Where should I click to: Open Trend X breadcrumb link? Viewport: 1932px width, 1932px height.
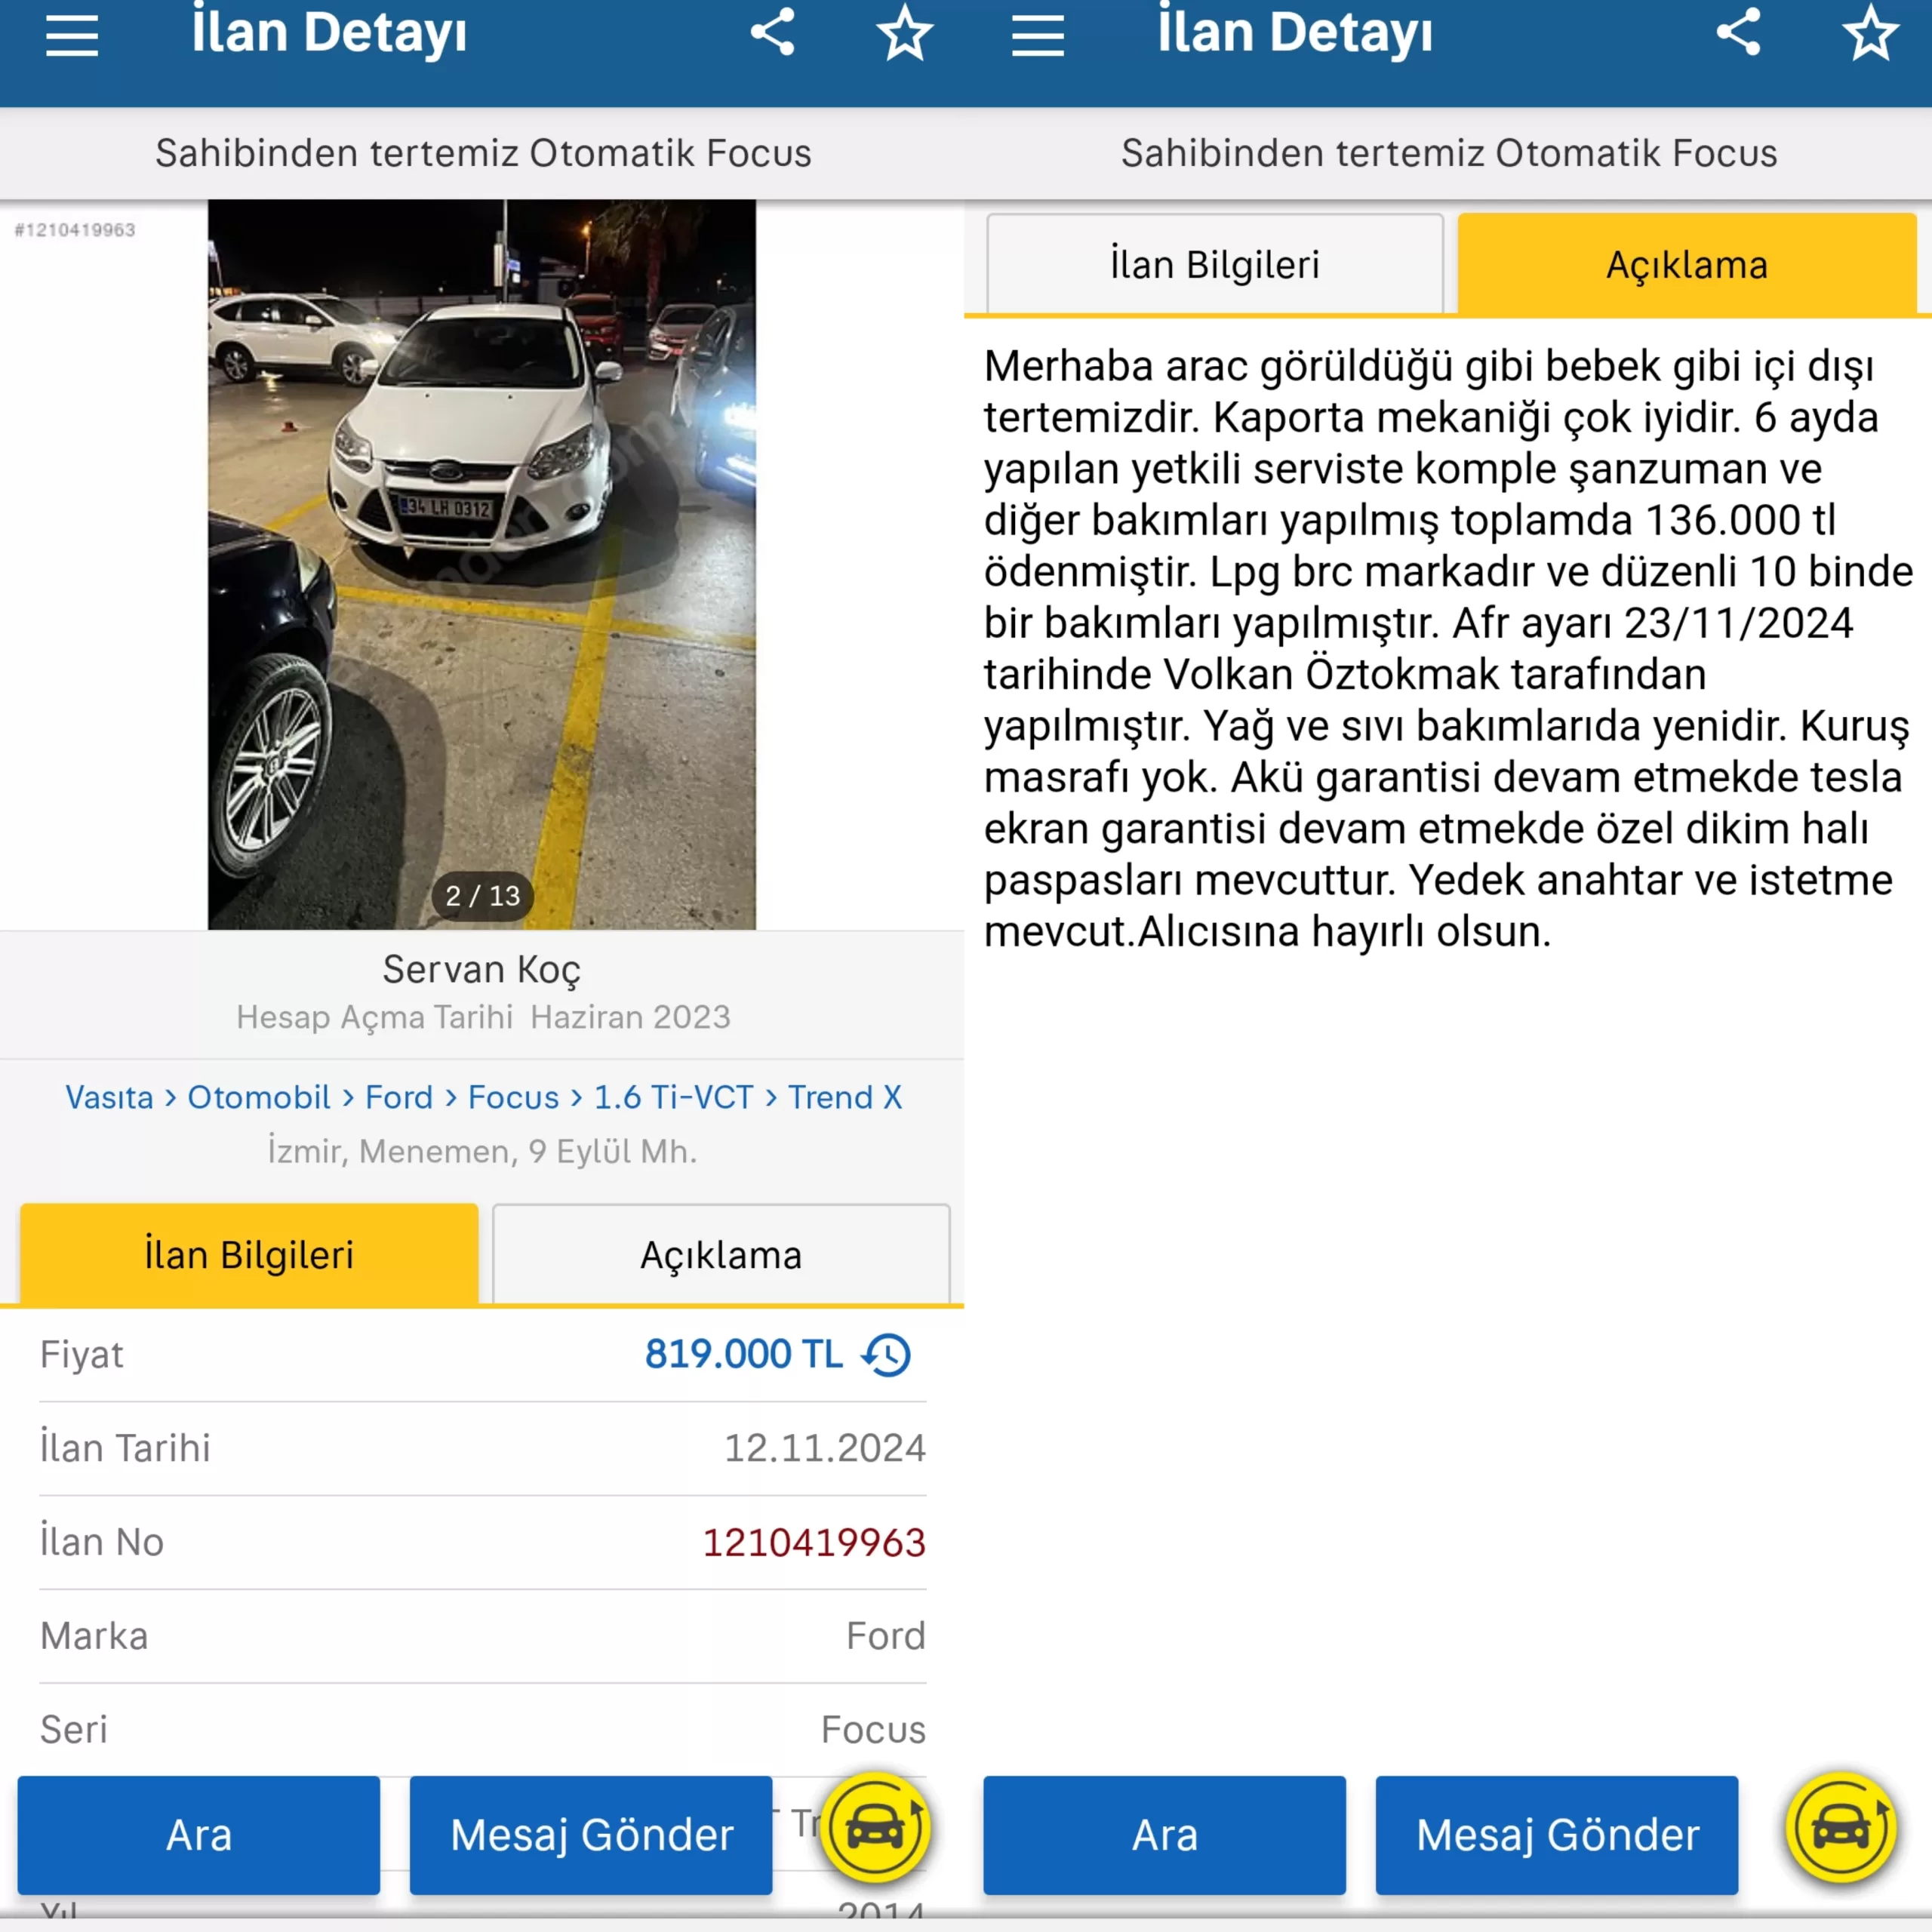[x=845, y=1097]
